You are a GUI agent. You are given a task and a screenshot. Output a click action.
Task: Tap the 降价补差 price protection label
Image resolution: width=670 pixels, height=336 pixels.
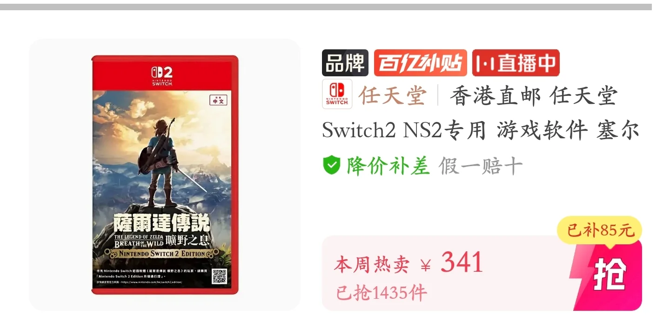pos(388,166)
